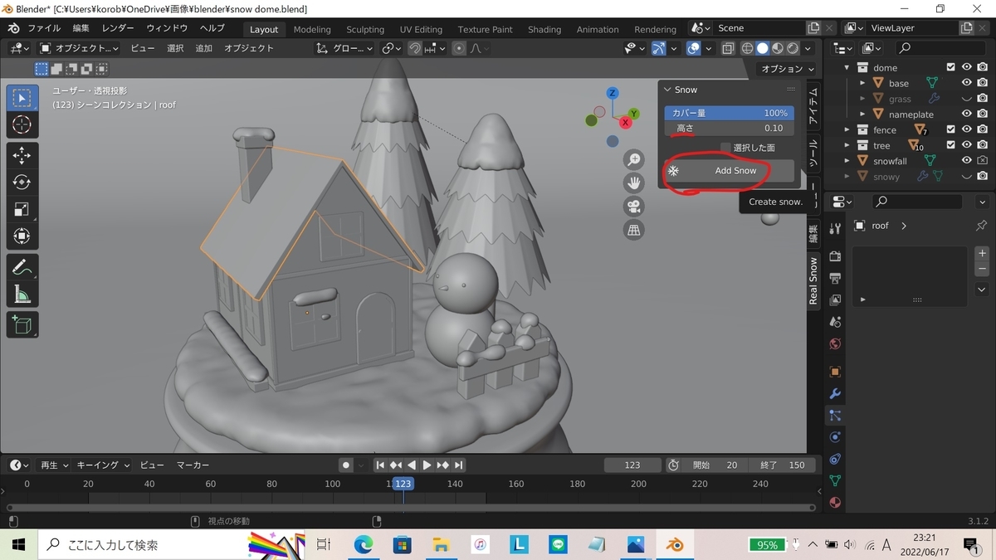
Task: Open the object mode オブジェクト dropdown
Action: (x=79, y=48)
